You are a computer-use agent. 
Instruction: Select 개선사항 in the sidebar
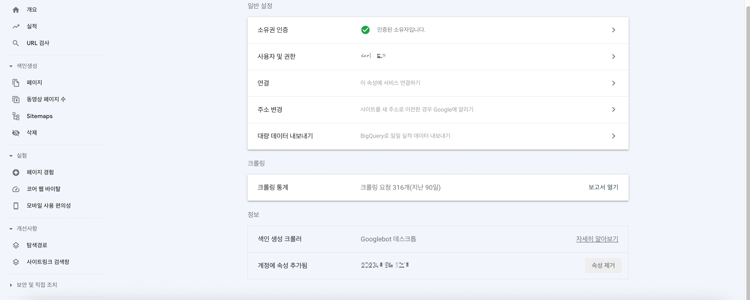coord(28,229)
